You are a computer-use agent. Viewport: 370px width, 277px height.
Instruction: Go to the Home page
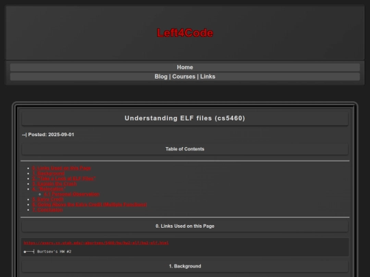pyautogui.click(x=185, y=67)
